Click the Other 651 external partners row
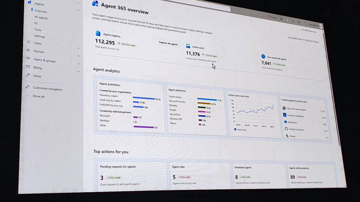The width and height of the screenshot is (360, 202). tap(130, 127)
